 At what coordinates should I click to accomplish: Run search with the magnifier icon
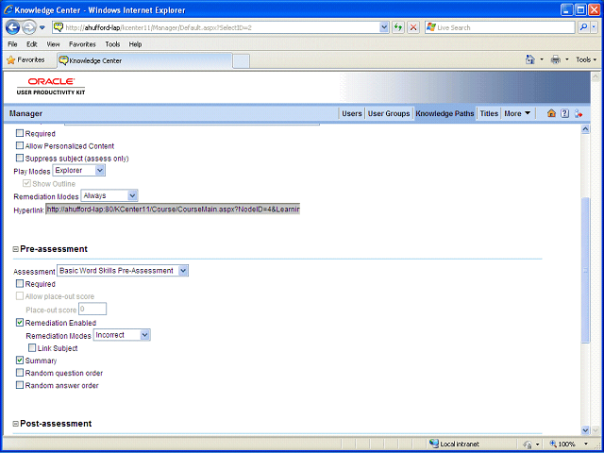(x=584, y=27)
